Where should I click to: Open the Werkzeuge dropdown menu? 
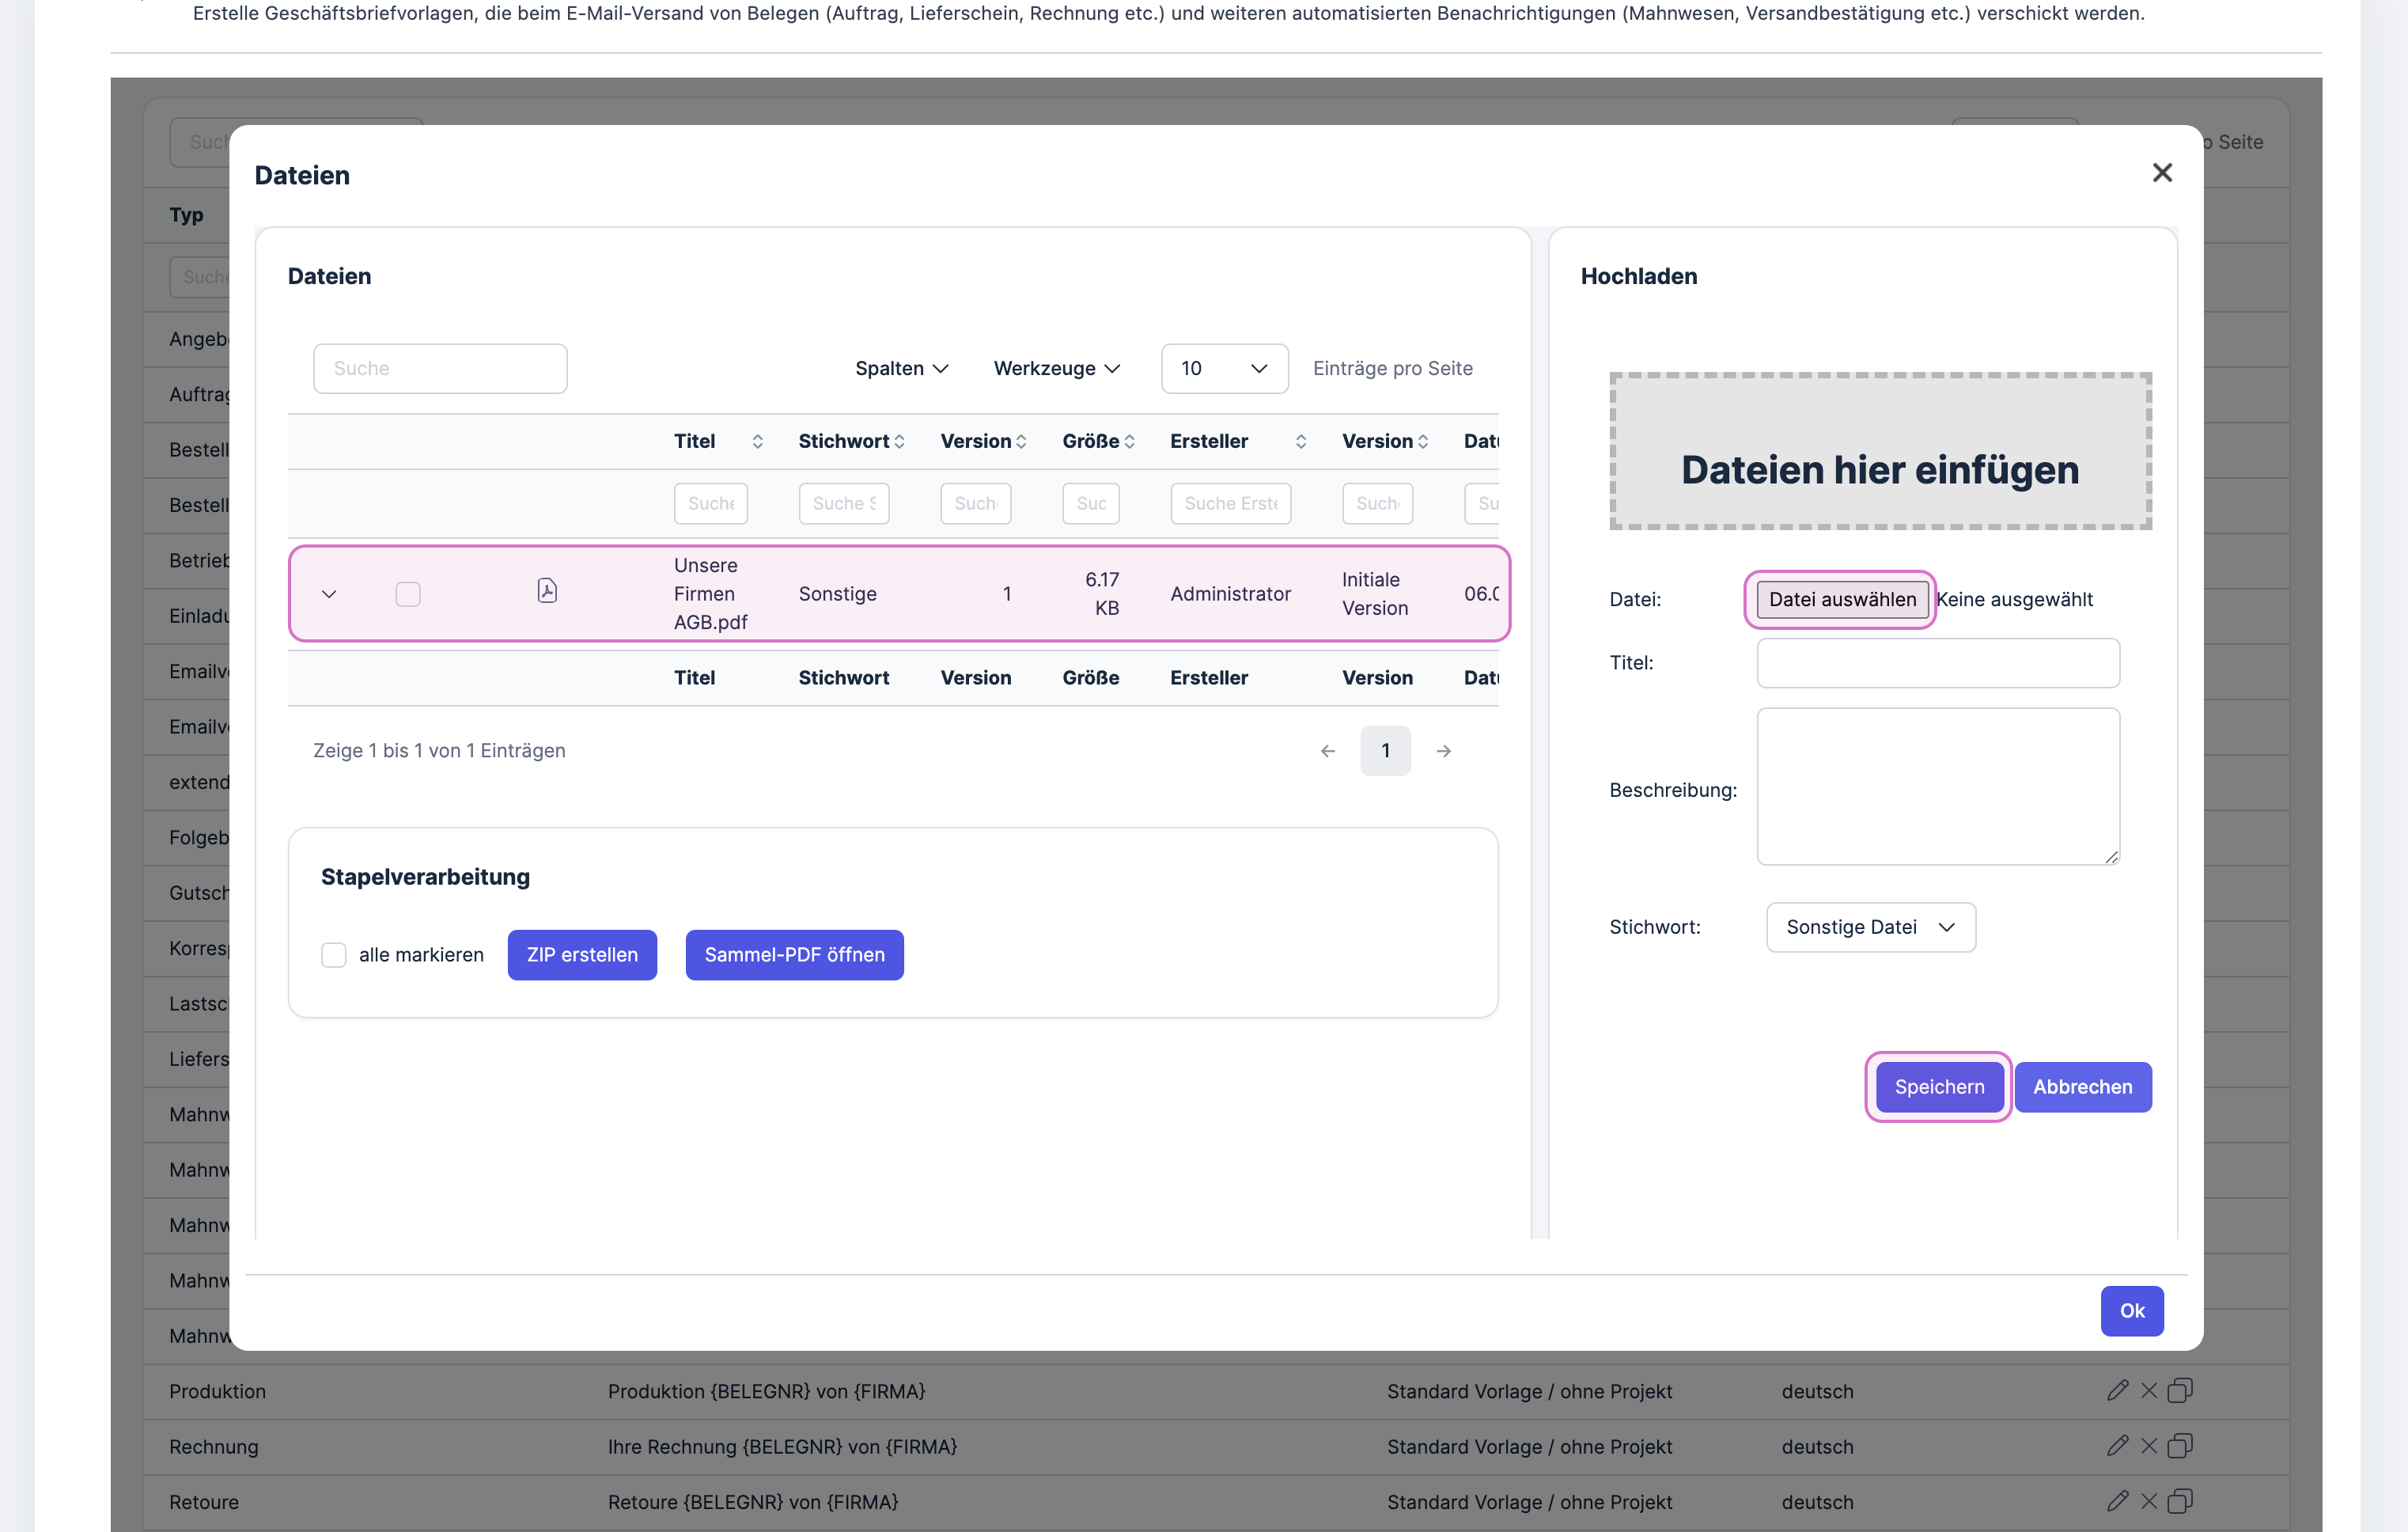[1056, 368]
